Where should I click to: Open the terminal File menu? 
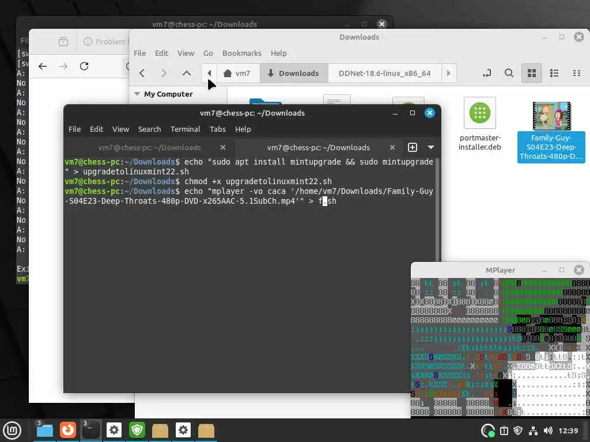[x=74, y=129]
